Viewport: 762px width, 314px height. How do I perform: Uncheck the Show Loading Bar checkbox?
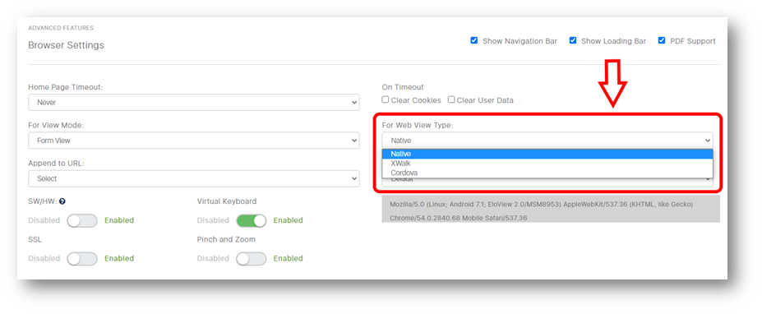[573, 40]
